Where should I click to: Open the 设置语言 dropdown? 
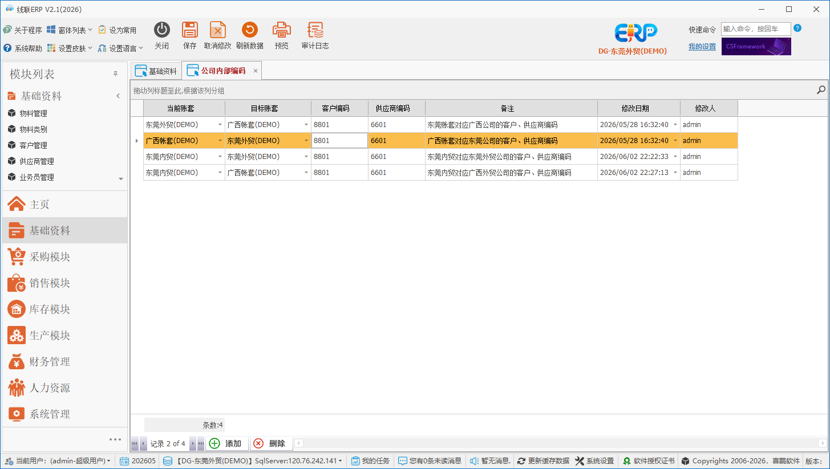click(120, 48)
